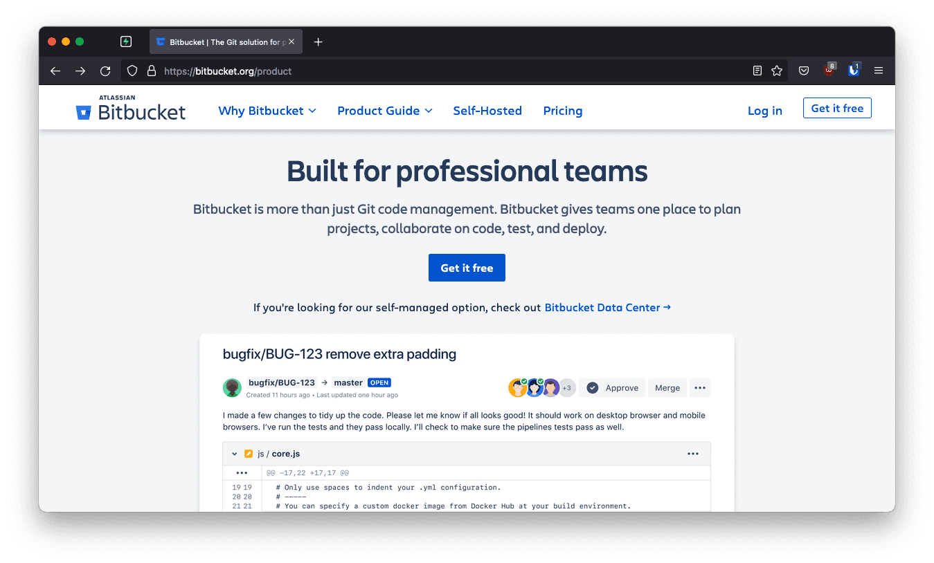Click the first reviewer avatar
This screenshot has height=563, width=934.
(x=517, y=387)
